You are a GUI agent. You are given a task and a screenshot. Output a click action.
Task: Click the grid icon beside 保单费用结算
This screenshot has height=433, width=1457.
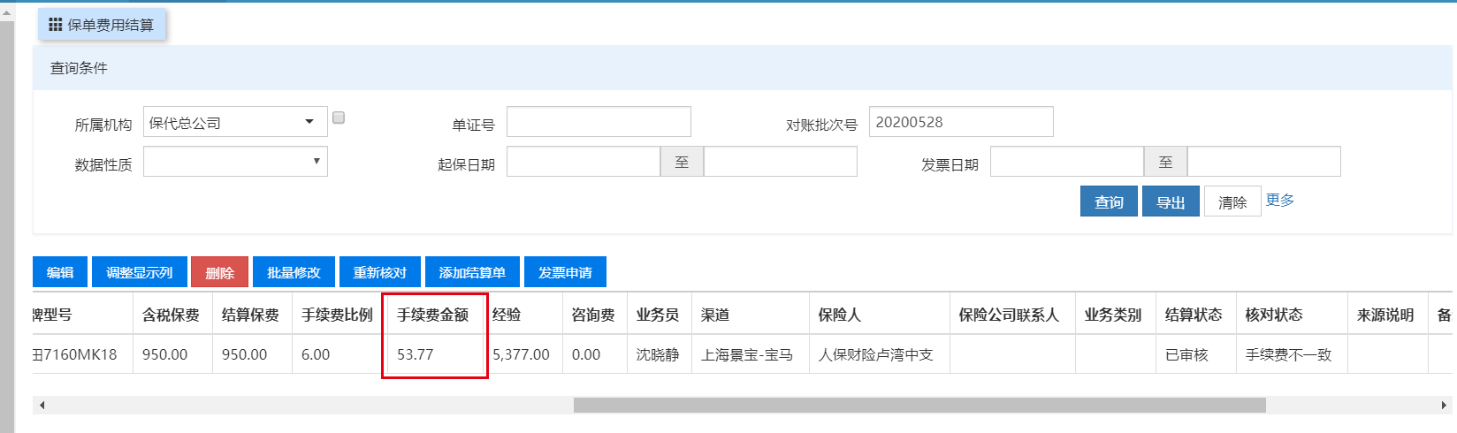tap(56, 25)
